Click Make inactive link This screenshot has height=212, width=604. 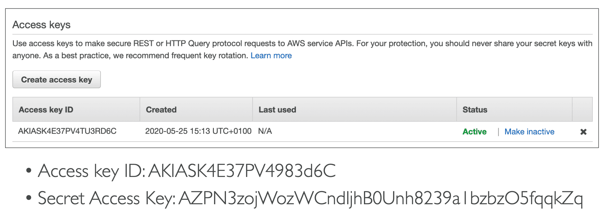(x=529, y=132)
